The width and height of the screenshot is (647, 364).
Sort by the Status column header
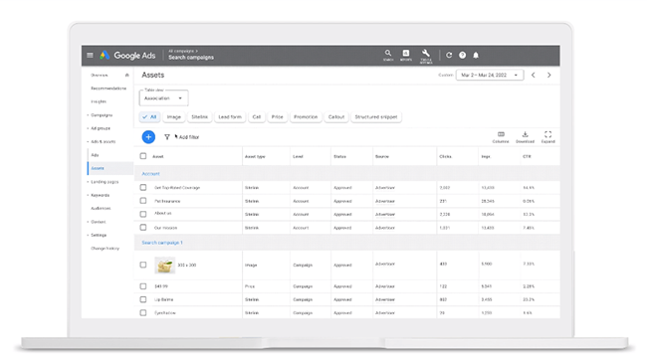tap(339, 157)
